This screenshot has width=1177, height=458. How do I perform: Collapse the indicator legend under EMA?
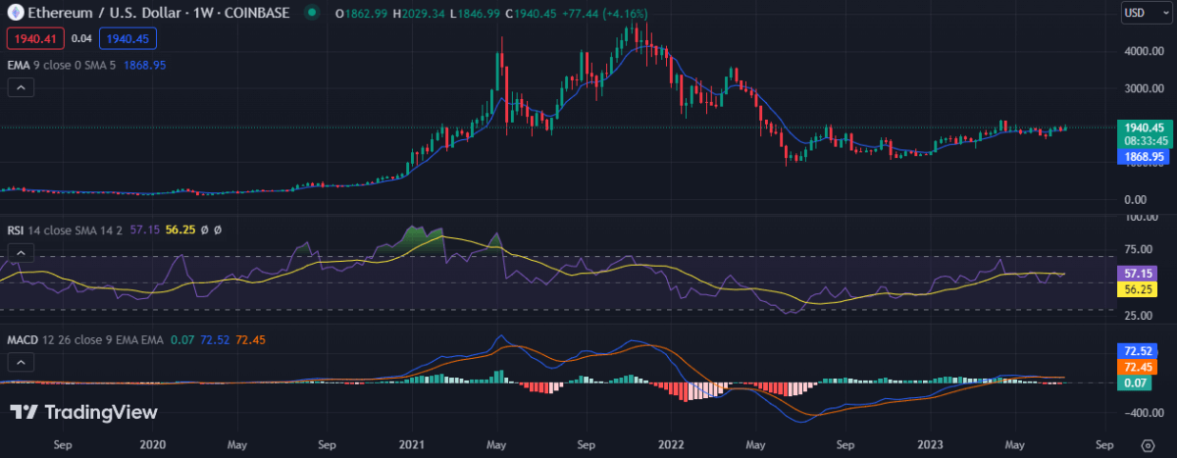pos(22,87)
